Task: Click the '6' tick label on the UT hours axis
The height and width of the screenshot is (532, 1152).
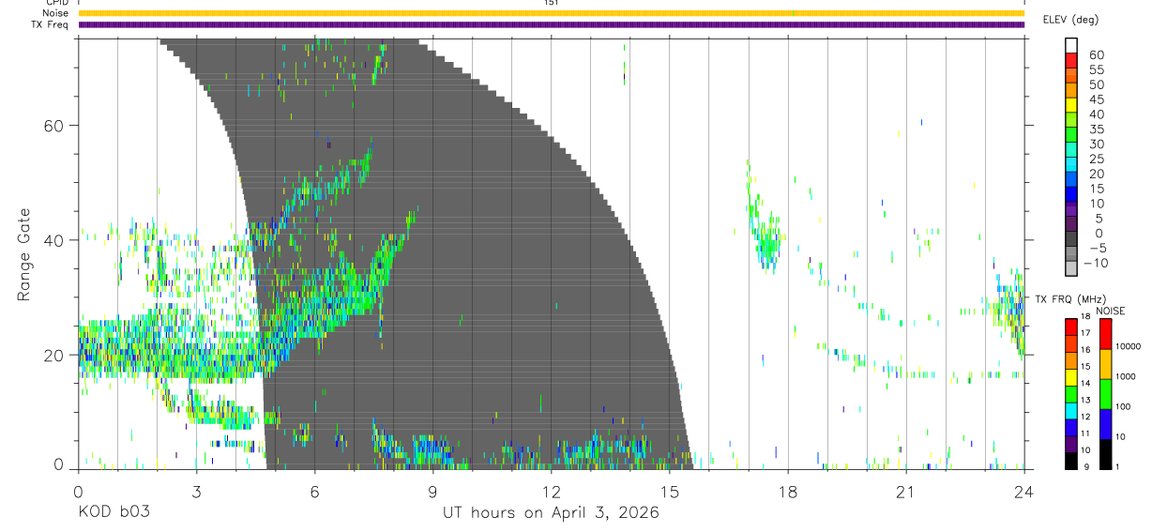Action: 314,491
